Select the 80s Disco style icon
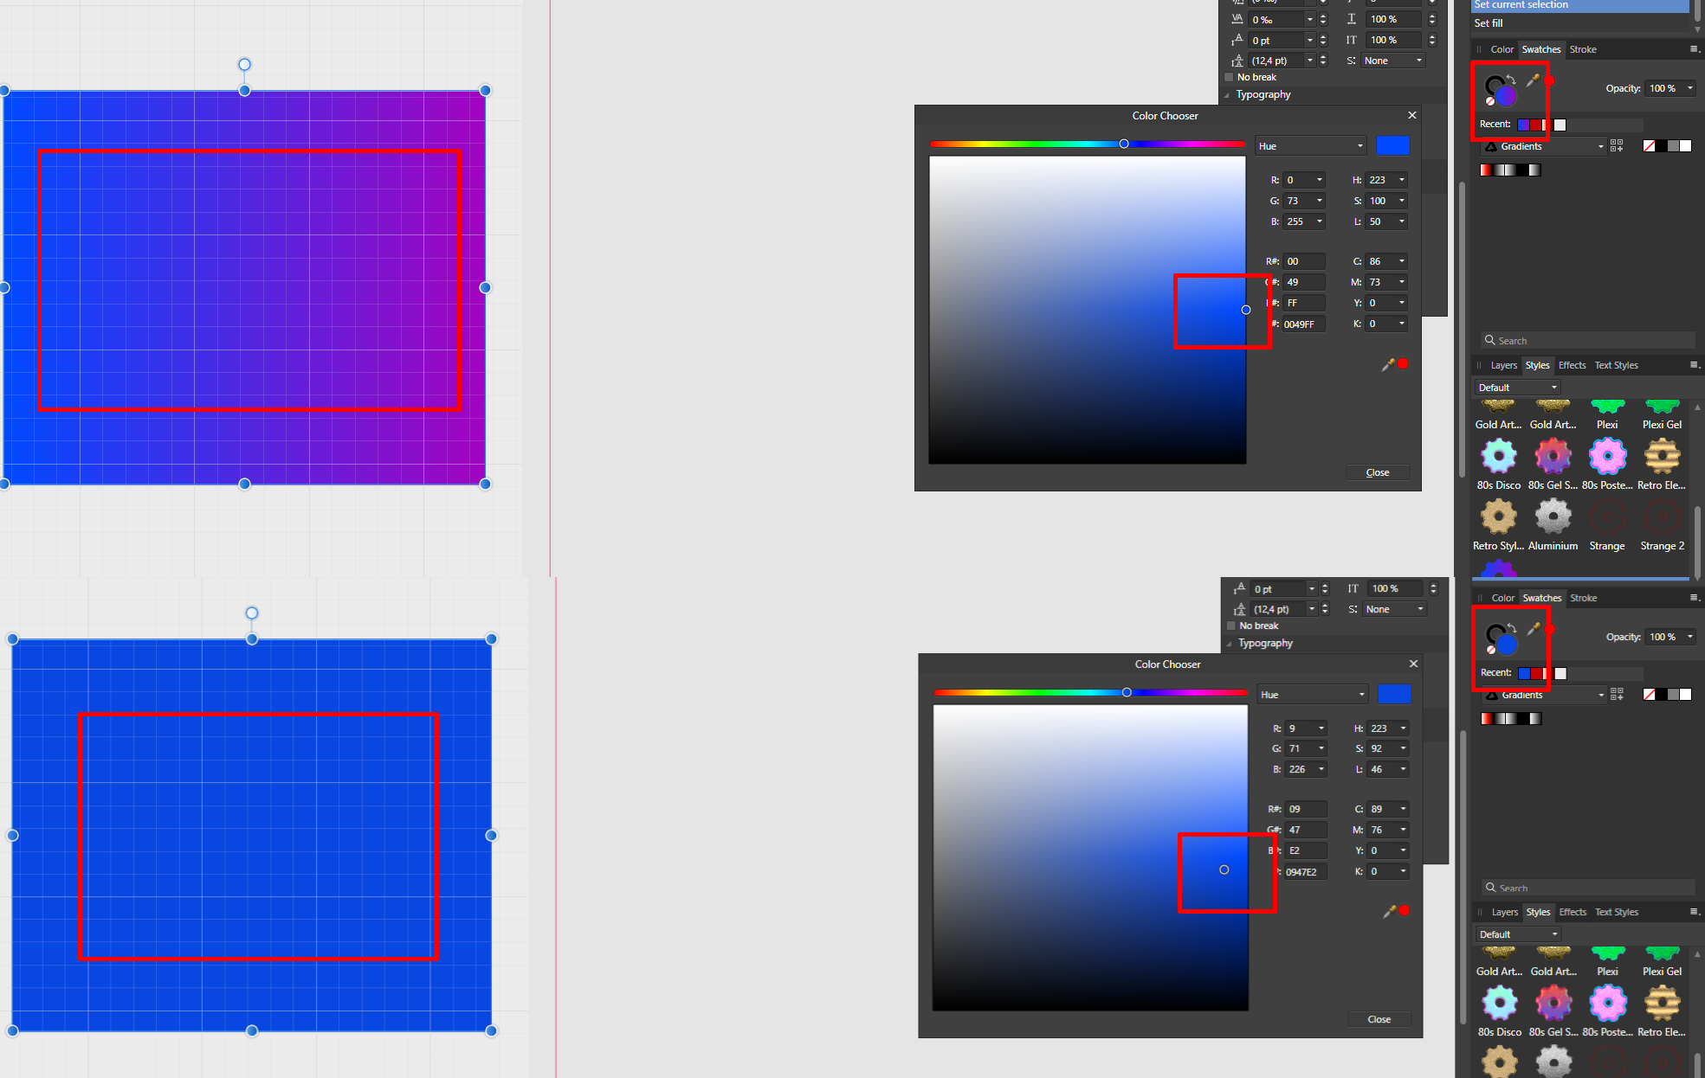Image resolution: width=1705 pixels, height=1078 pixels. pyautogui.click(x=1499, y=456)
